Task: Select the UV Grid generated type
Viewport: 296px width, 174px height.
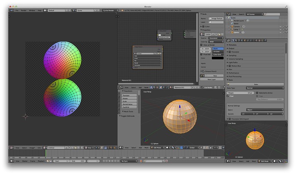Action: (218, 52)
